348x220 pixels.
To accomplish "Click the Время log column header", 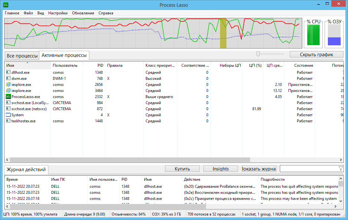I will click(27, 179).
